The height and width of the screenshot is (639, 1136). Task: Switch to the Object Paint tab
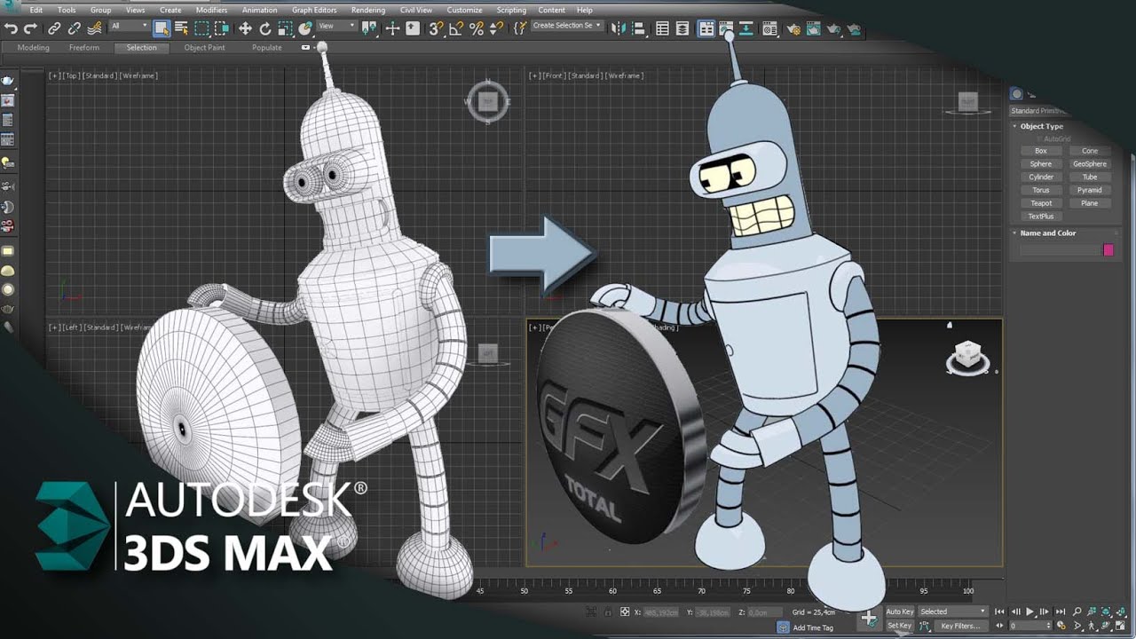(x=205, y=48)
